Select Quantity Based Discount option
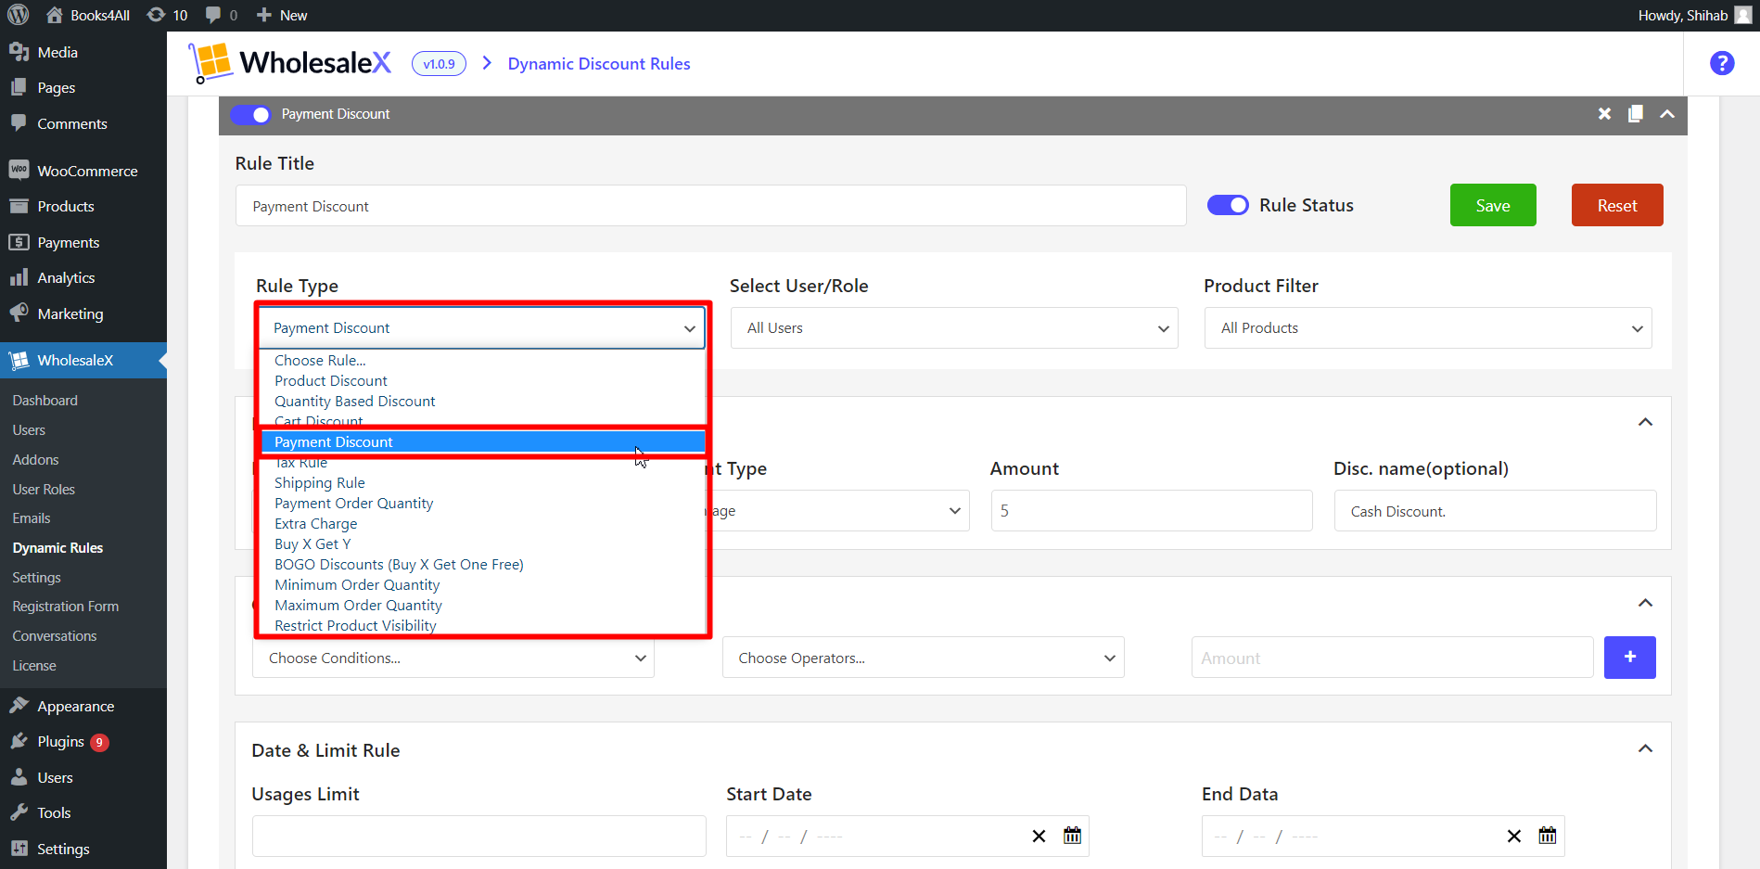 point(481,401)
